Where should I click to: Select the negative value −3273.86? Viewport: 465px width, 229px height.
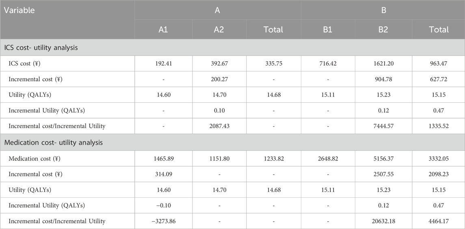tap(163, 221)
